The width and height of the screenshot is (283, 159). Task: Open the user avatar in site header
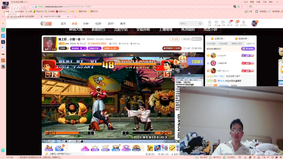point(254,23)
